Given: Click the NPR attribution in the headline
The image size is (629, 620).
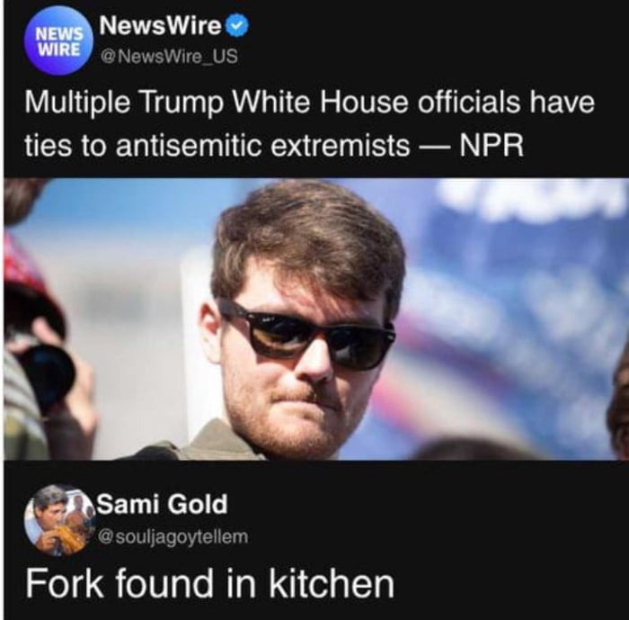Looking at the screenshot, I should click(492, 145).
